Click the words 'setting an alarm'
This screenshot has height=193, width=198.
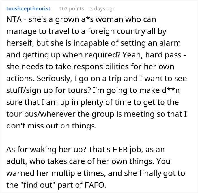coord(150,43)
